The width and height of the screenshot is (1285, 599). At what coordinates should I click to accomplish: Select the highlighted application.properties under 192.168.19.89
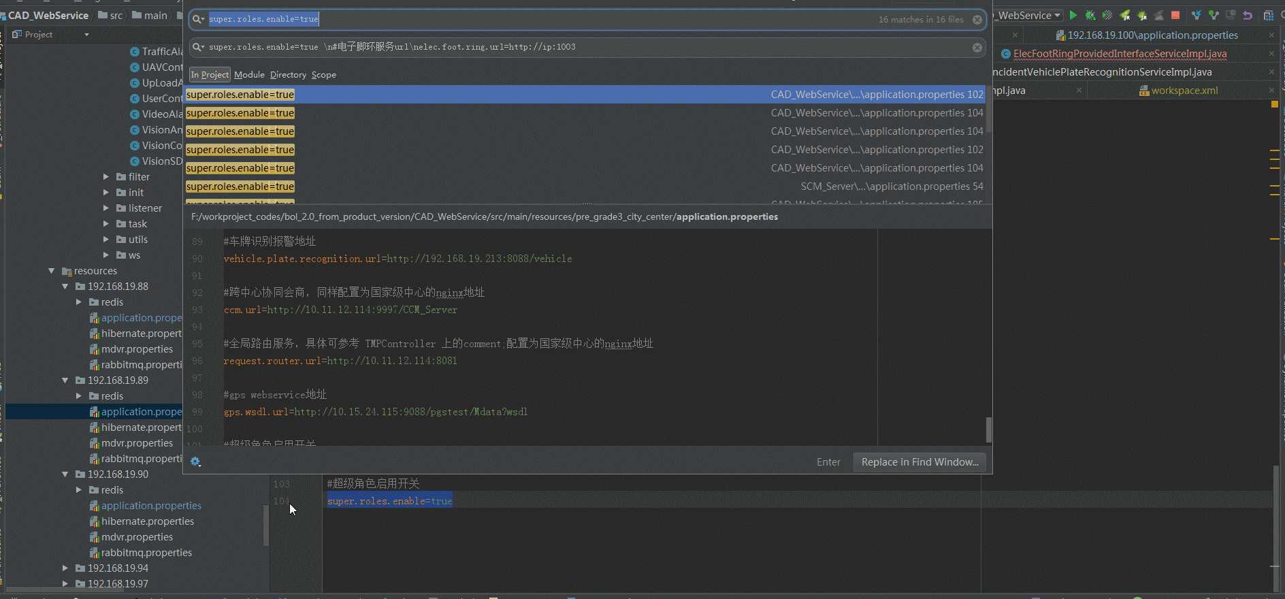pos(136,412)
